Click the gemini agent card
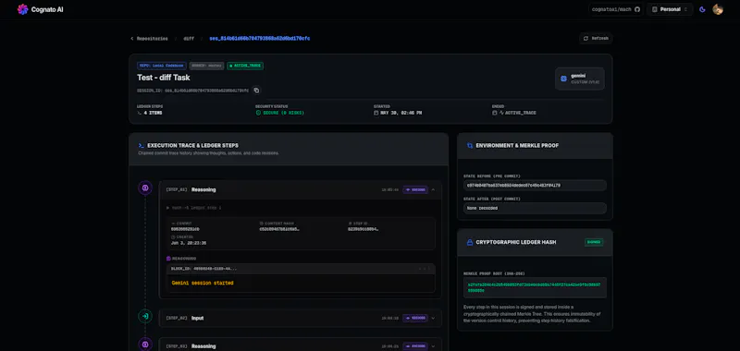740x351 pixels. 580,79
